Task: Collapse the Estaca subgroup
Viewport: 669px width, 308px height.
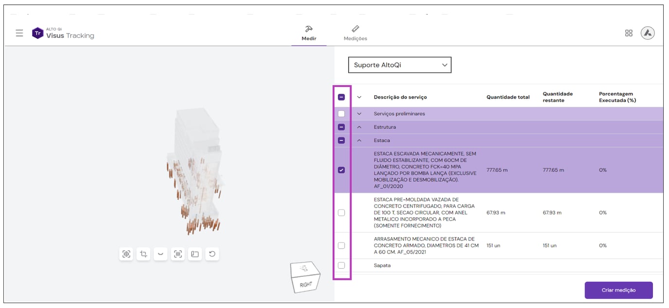Action: pos(360,141)
